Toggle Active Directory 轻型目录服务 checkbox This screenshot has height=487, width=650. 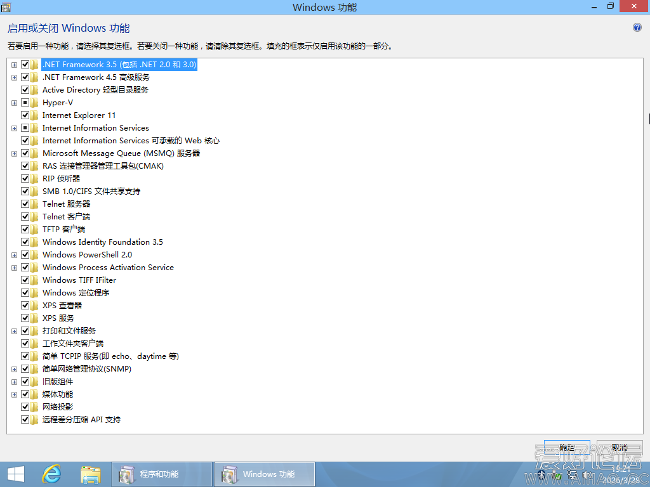click(x=25, y=90)
